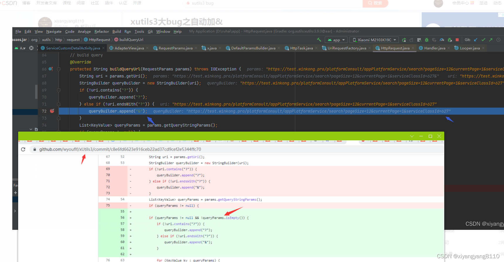Click the chevron in the green browser titlebar

coord(412,136)
